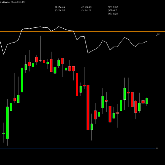Click the low price text 'L: 24.12'
The height and width of the screenshot is (165, 165).
pos(86,11)
